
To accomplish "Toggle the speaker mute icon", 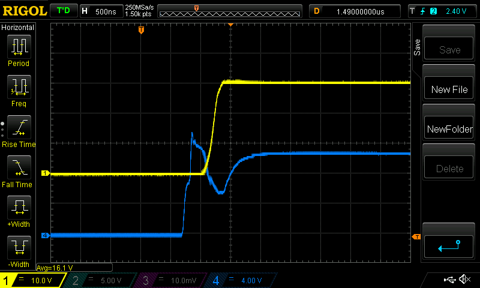I will pyautogui.click(x=464, y=280).
